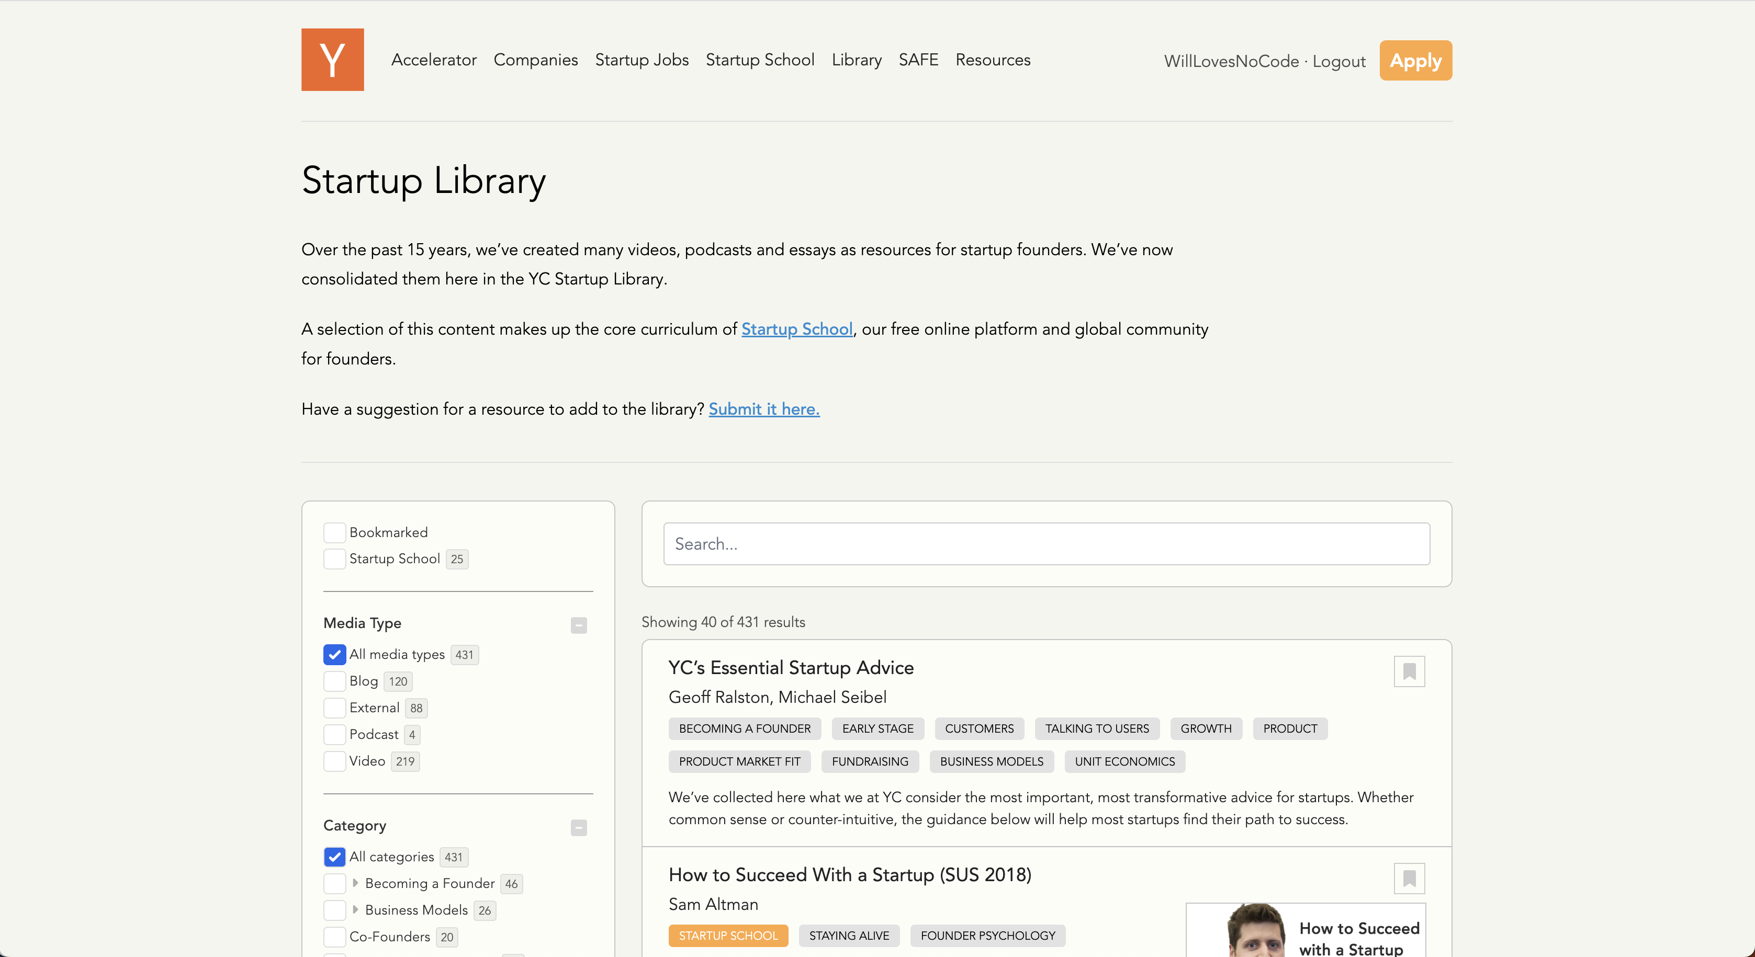The width and height of the screenshot is (1755, 957).
Task: Bookmark YC's Essential Startup Advice
Action: click(x=1410, y=671)
